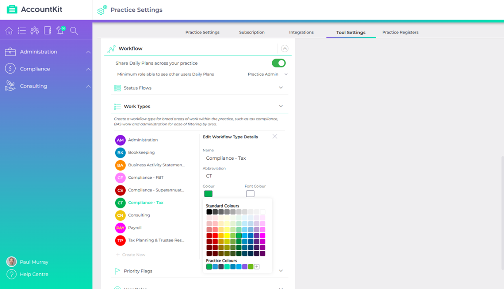Click Paul Murray's avatar photo

coord(12,262)
